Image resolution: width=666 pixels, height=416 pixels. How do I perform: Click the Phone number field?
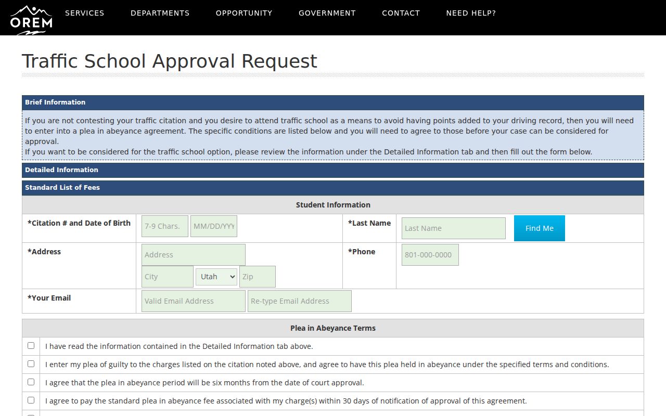click(430, 255)
